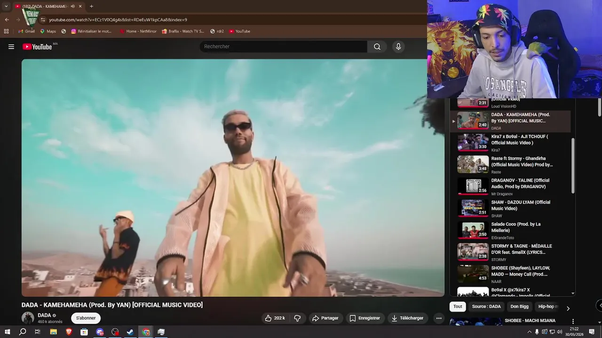Open Discord from the taskbar

coord(100,332)
